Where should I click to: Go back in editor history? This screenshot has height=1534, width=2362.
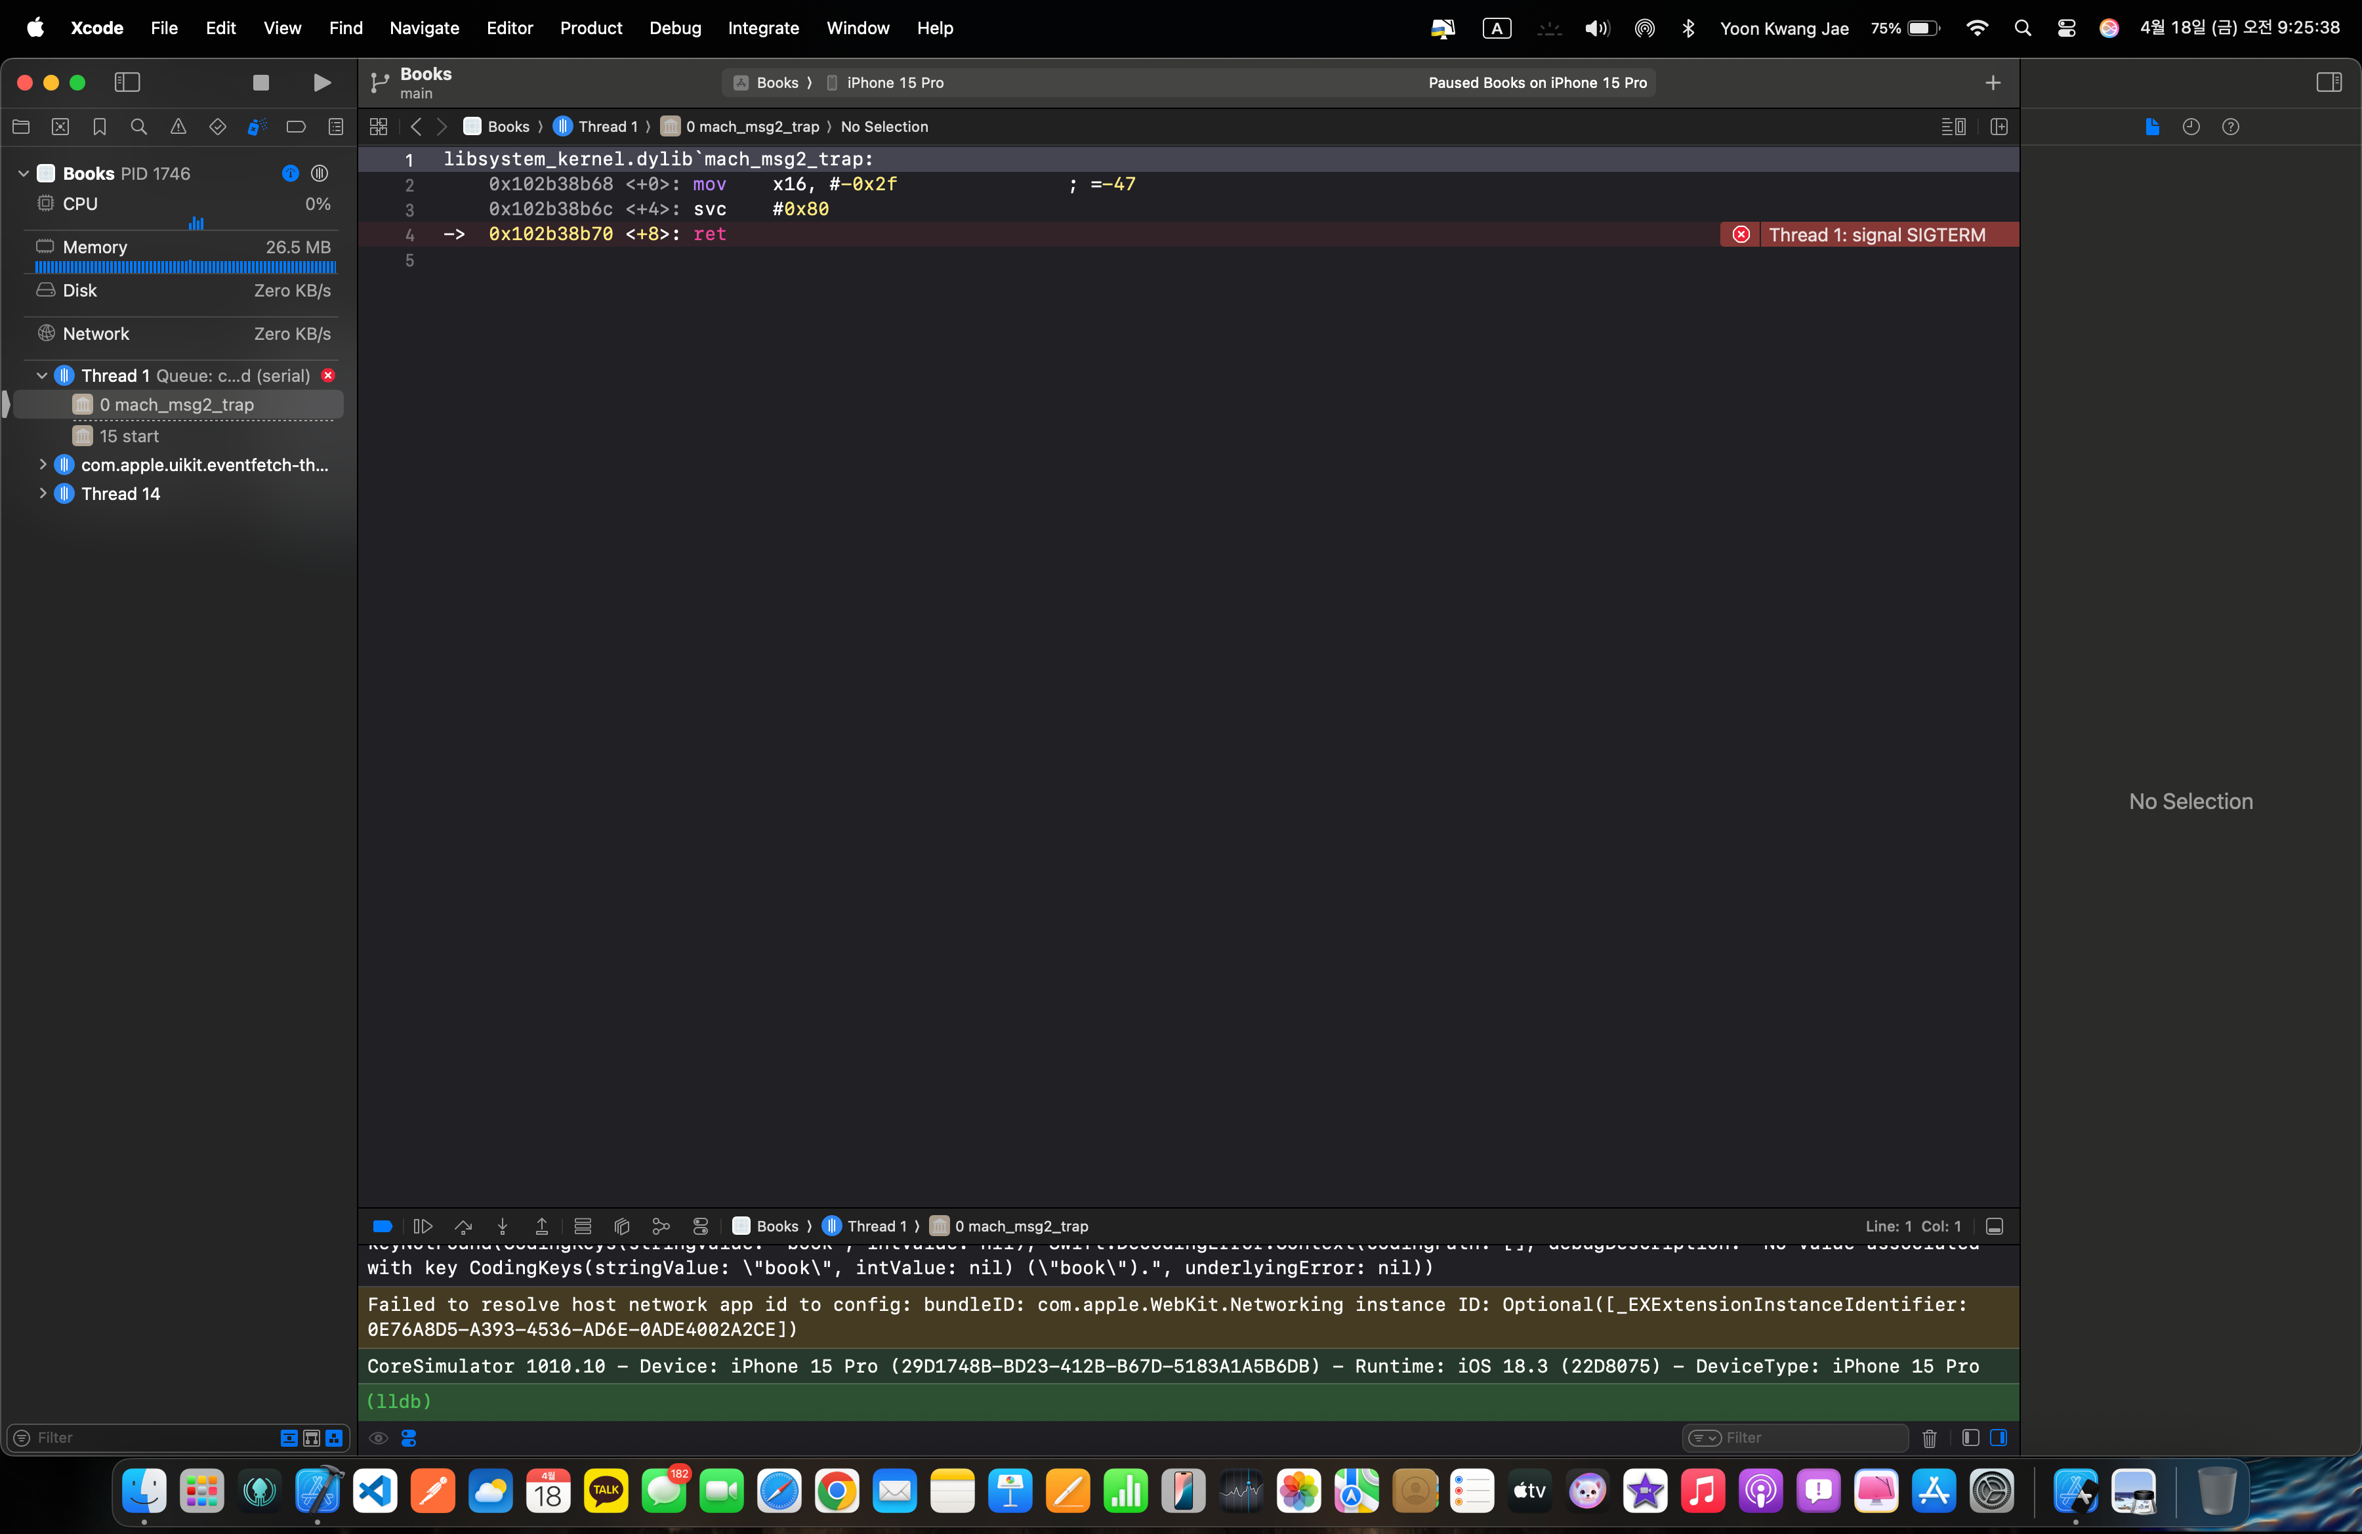416,126
